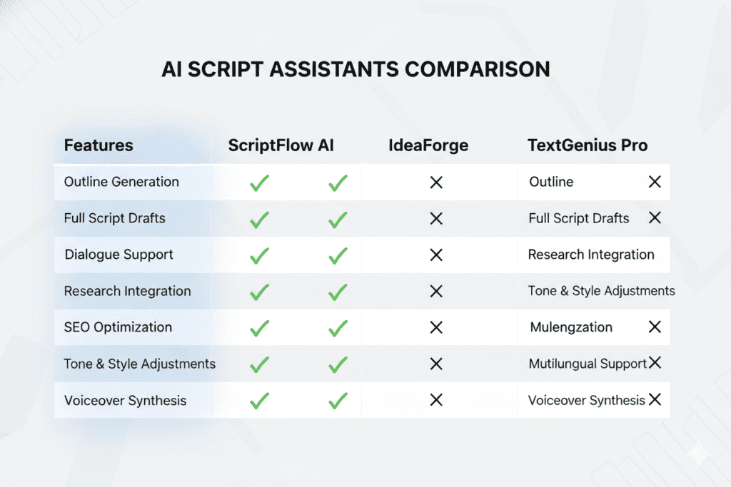Click right green checkmark in Research Integration row
731x487 pixels.
click(338, 292)
